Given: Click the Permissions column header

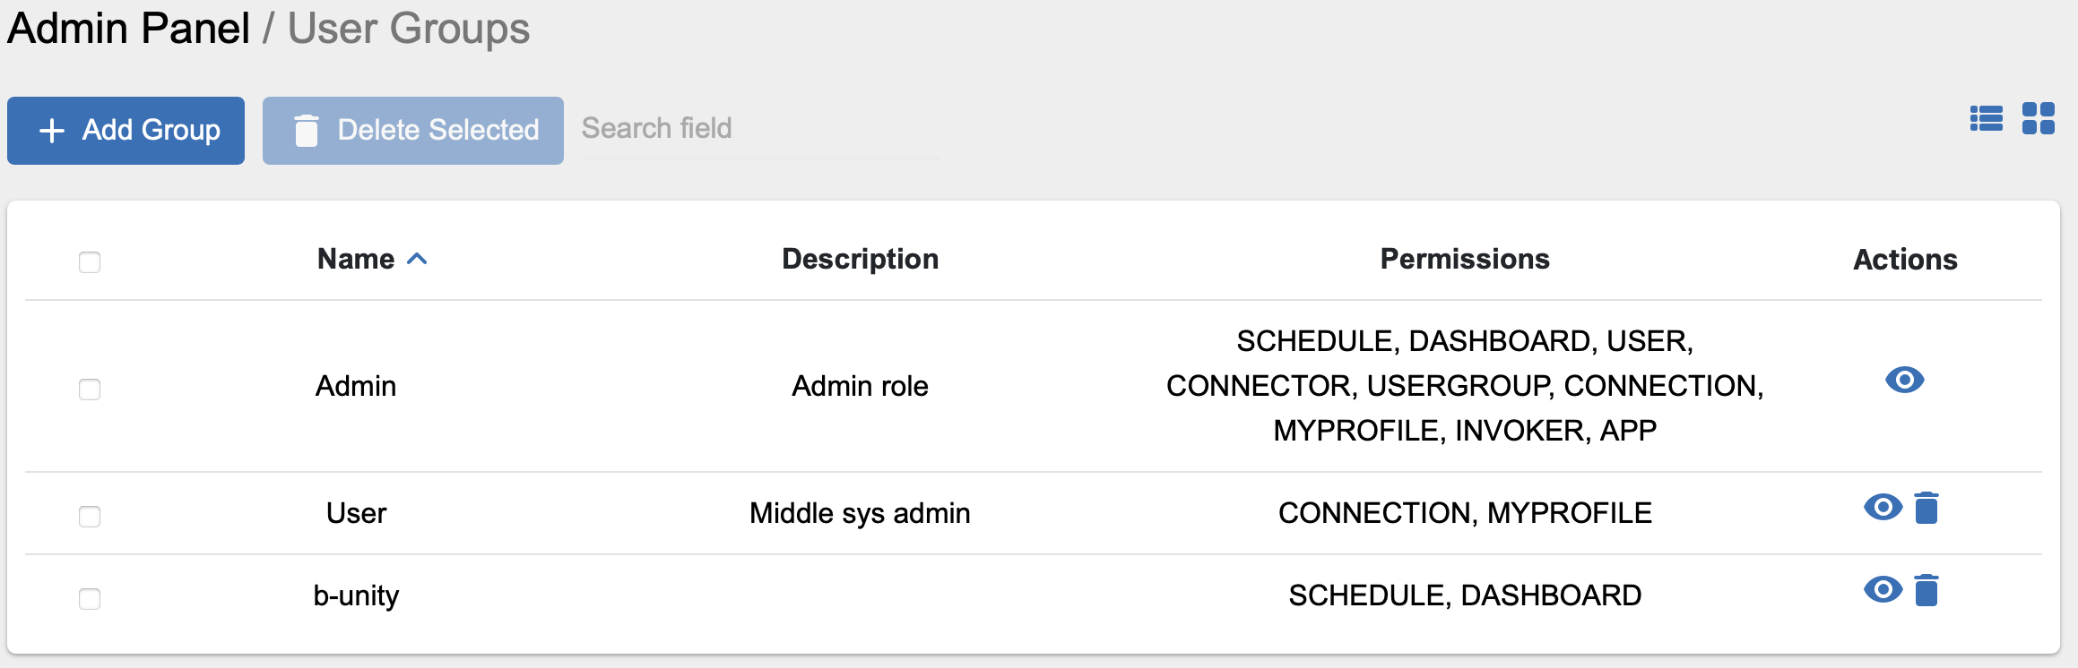Looking at the screenshot, I should coord(1465,259).
